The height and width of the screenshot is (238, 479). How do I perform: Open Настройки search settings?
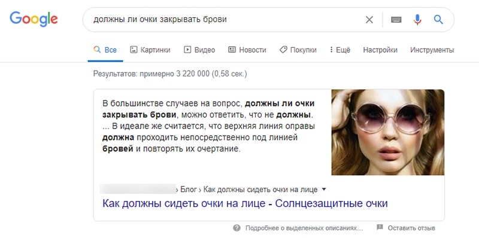coord(380,50)
